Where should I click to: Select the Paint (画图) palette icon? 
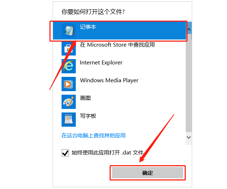69,102
